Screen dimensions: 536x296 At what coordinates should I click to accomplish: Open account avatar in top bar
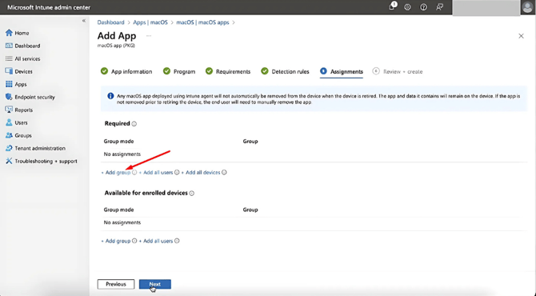coord(528,7)
